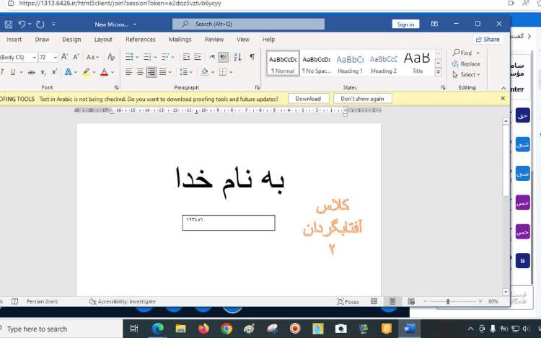The image size is (541, 346).
Task: Set left-to-right text direction
Action: pos(212,57)
